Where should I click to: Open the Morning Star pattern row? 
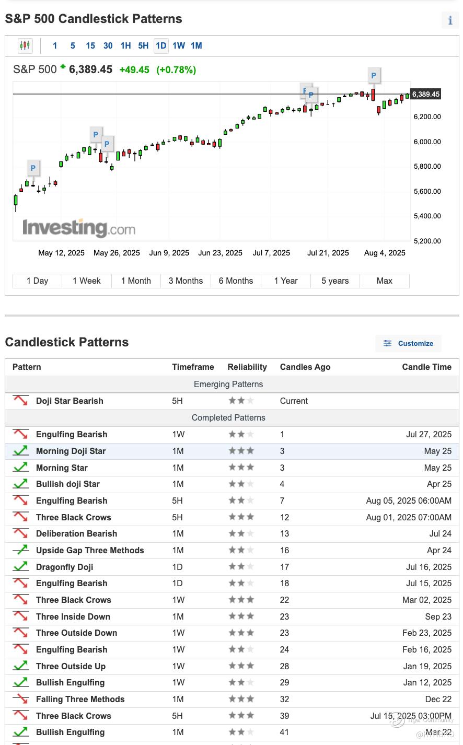coord(62,468)
